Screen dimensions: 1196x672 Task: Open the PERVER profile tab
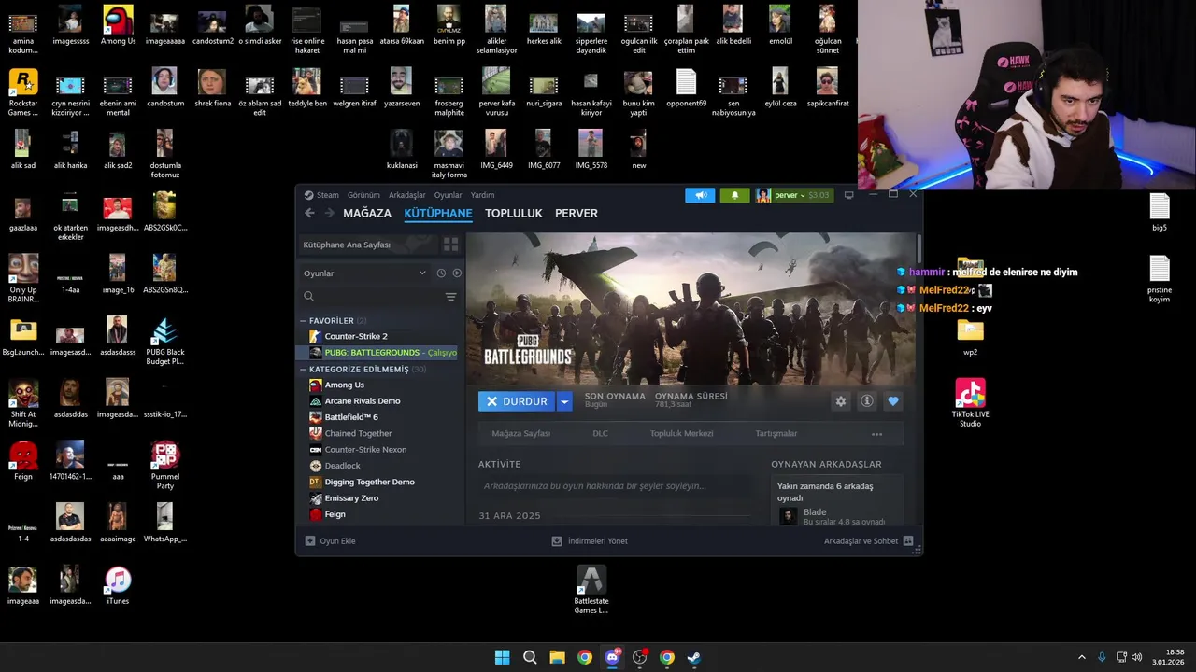[577, 213]
